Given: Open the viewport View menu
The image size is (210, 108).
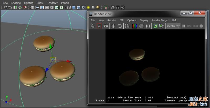Looking at the screenshot, I should (x=5, y=3).
